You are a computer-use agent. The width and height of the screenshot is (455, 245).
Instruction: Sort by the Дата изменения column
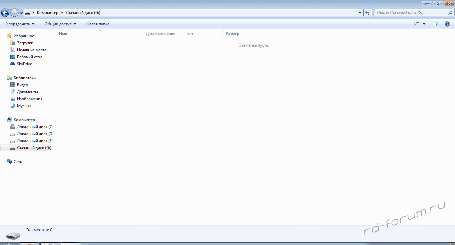[161, 34]
